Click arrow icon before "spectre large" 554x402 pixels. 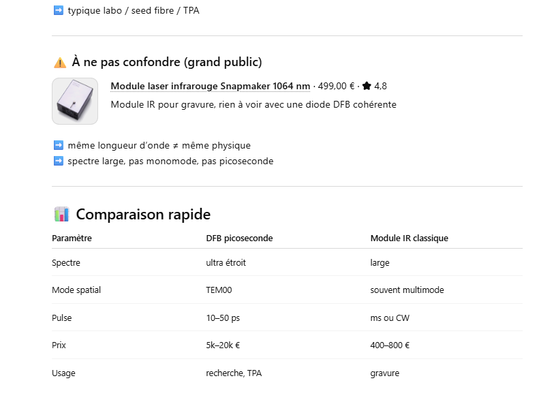pyautogui.click(x=58, y=161)
